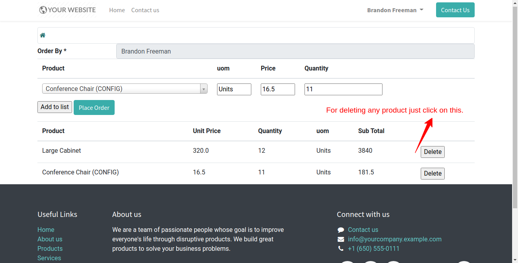Click into the Price input field
The image size is (518, 263).
(278, 89)
